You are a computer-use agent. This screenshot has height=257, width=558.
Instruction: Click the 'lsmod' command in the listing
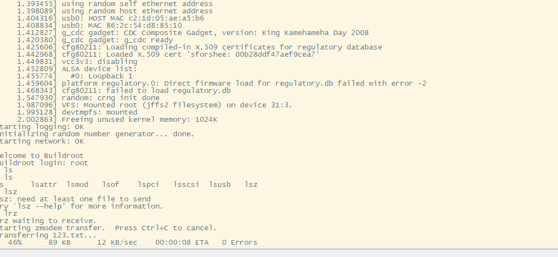click(77, 184)
